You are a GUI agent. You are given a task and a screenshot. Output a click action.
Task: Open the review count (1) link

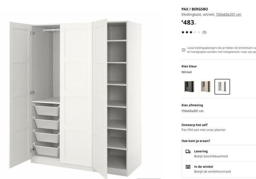(205, 32)
